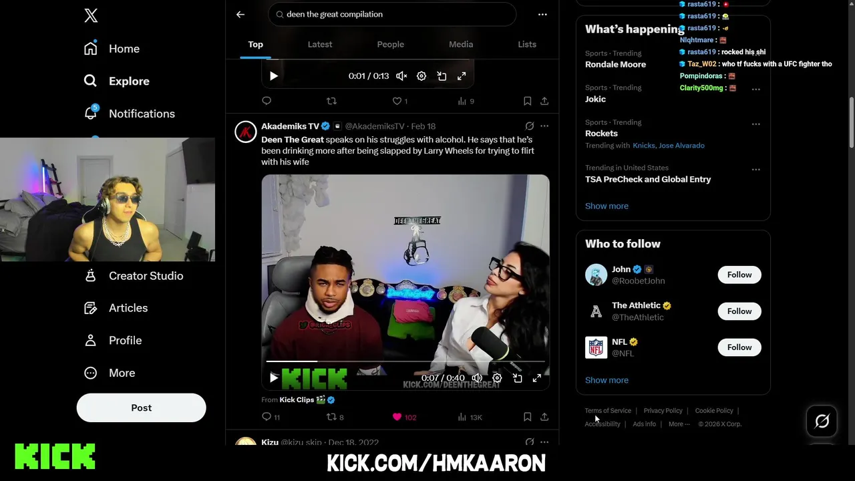
Task: Switch to the People tab
Action: (391, 44)
